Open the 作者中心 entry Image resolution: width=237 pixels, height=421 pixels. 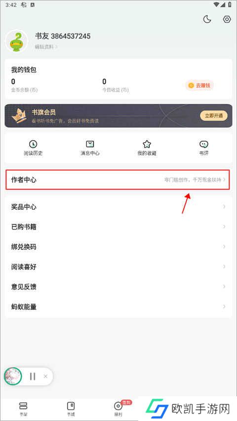[118, 180]
